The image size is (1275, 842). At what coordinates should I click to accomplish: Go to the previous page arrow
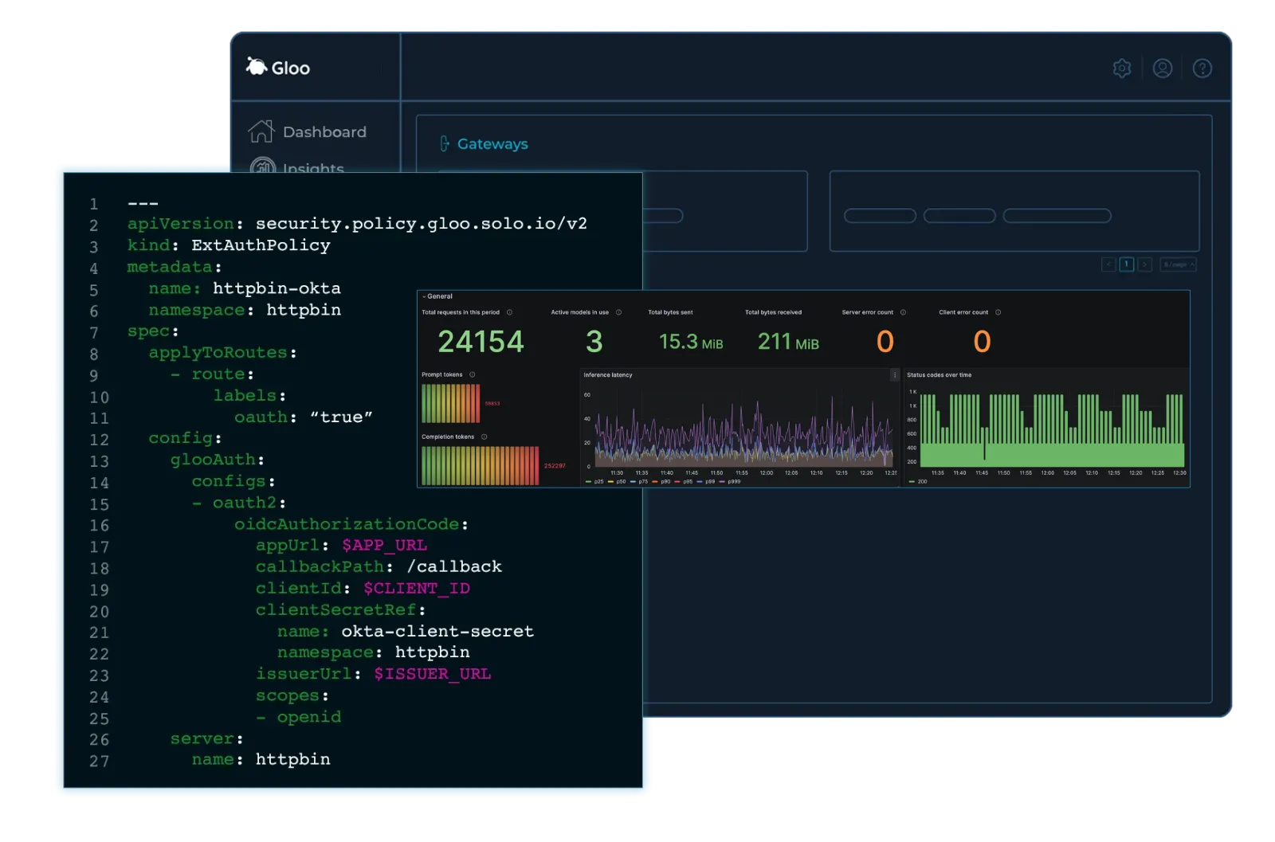[1108, 264]
